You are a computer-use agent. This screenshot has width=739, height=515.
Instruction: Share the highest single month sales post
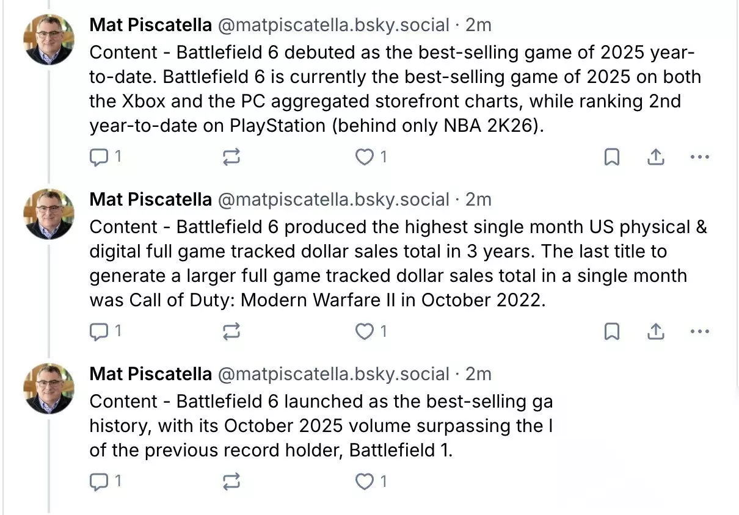tap(655, 331)
